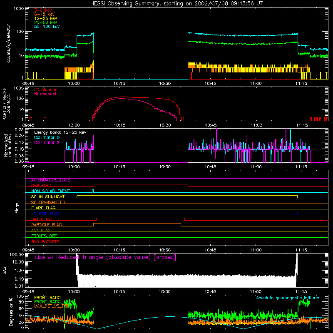333x333 pixels.
Task: Click the GAP_FLAG label
Action: pyautogui.click(x=41, y=185)
